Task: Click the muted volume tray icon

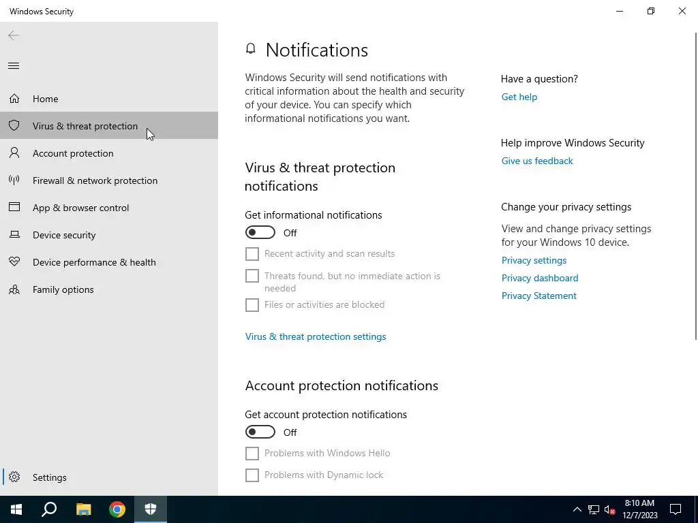Action: 610,509
